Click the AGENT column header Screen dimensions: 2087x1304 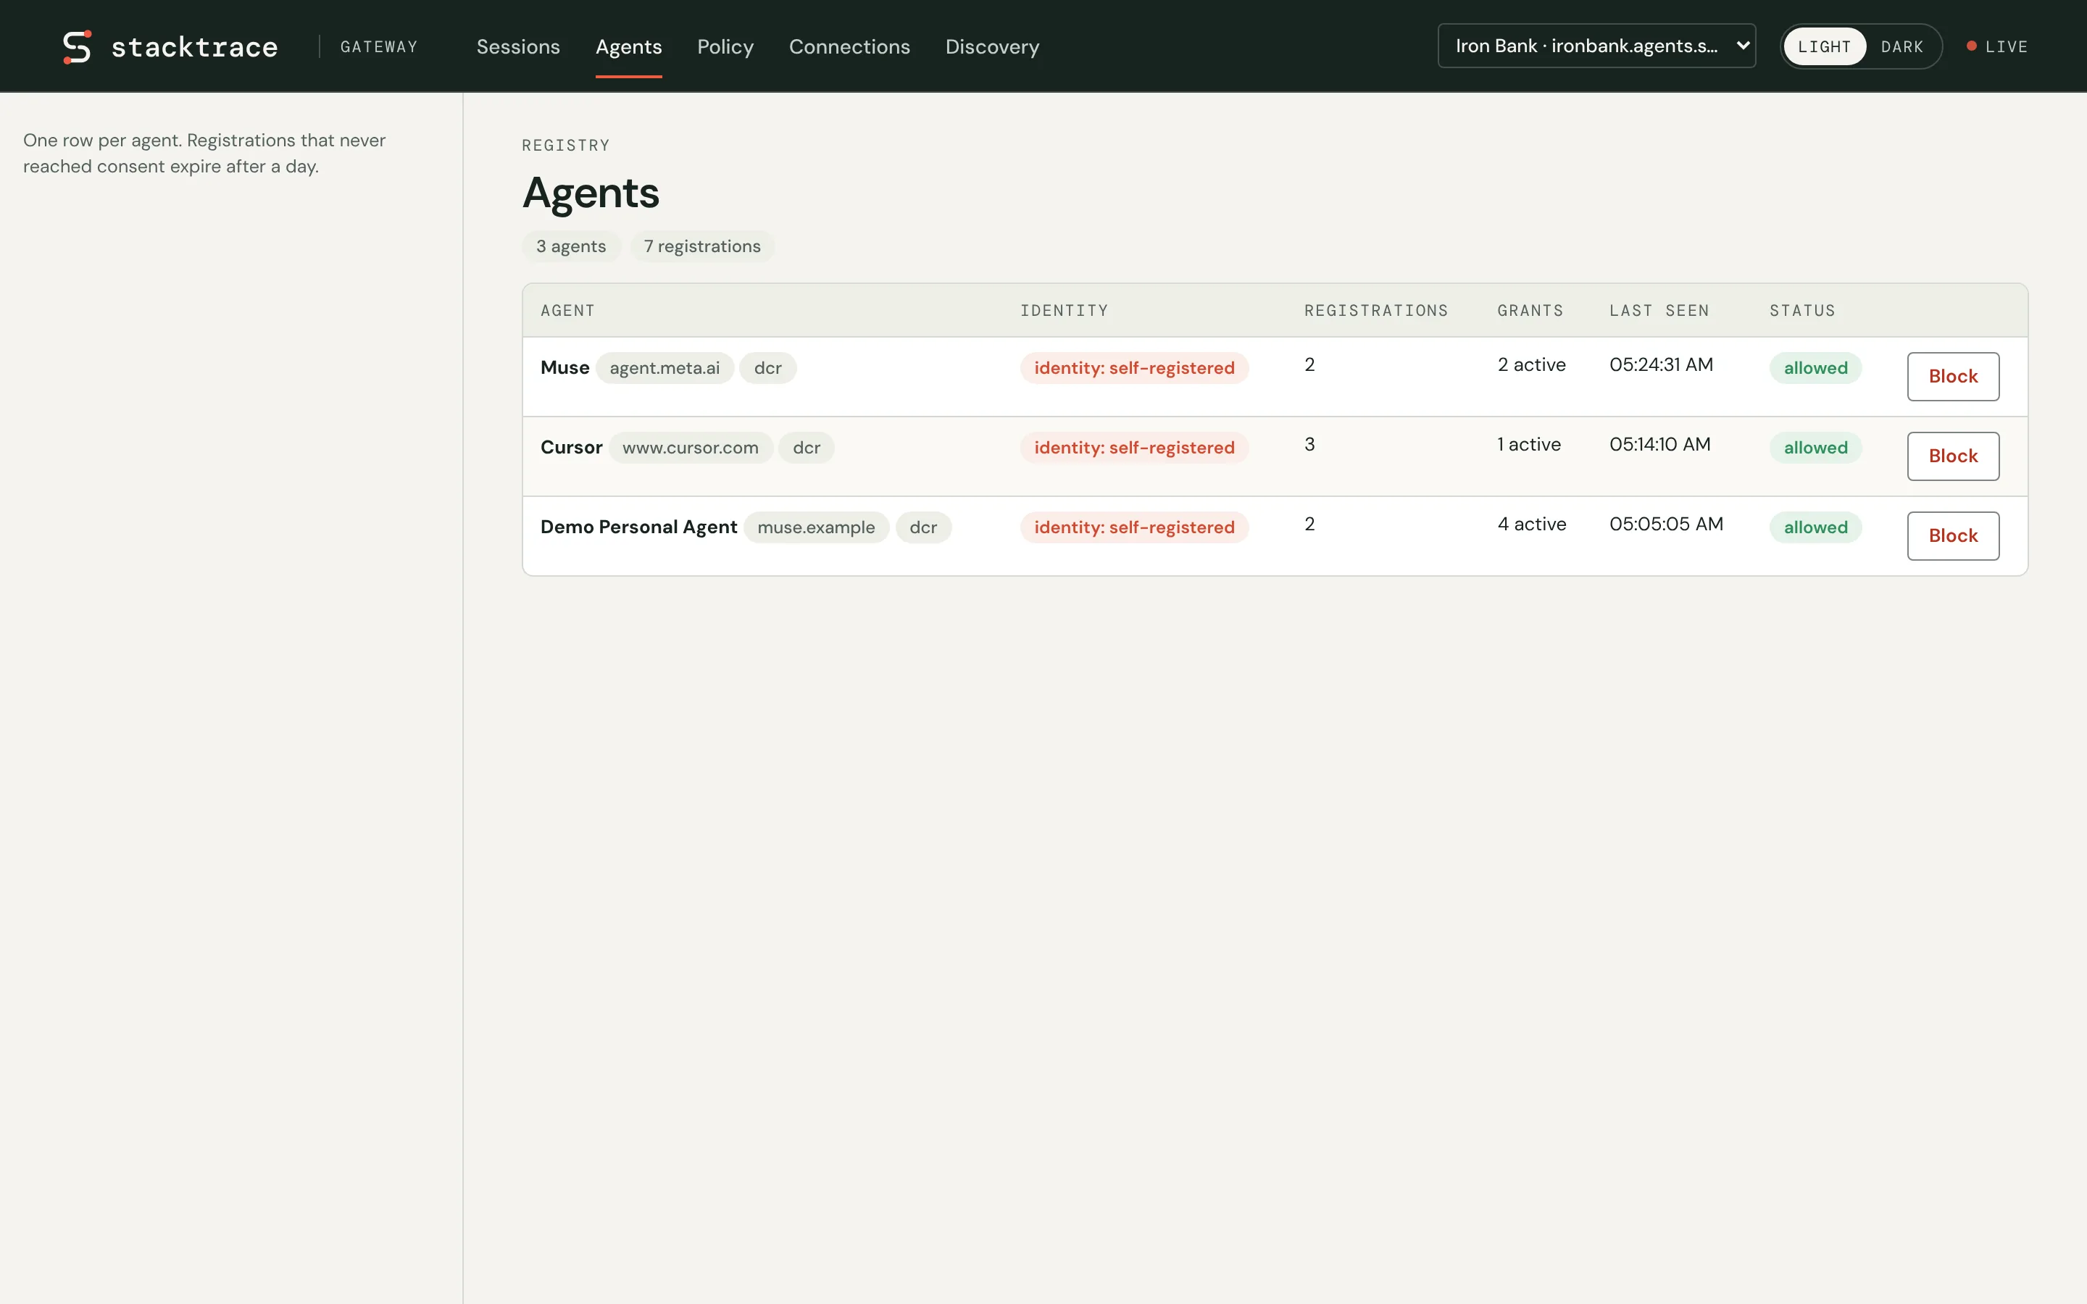tap(567, 311)
